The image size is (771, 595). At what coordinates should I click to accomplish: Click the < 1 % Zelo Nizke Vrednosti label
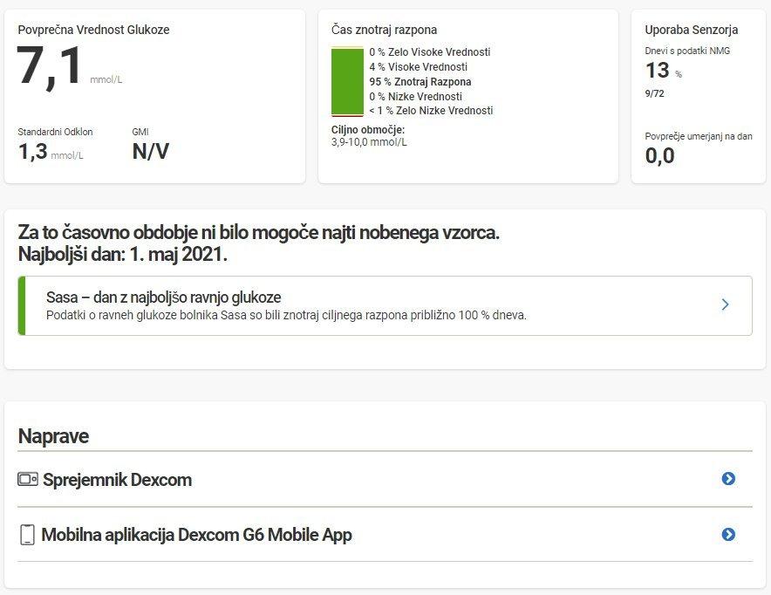pyautogui.click(x=430, y=111)
